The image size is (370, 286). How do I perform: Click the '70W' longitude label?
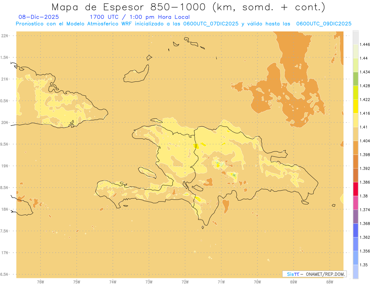[x=257, y=282]
